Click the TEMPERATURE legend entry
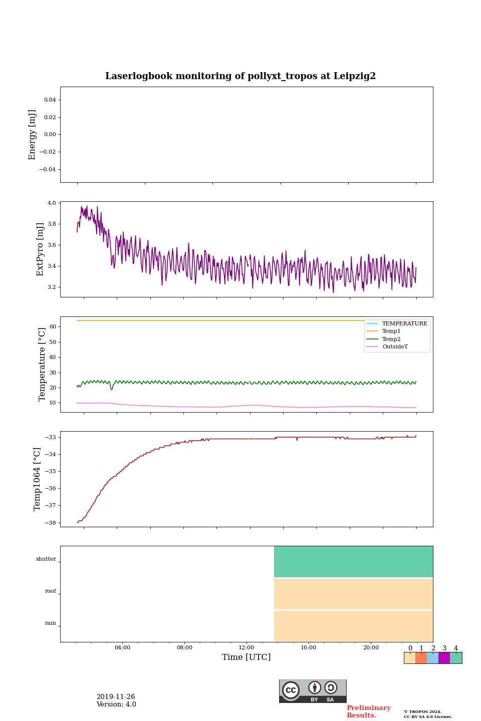 404,324
